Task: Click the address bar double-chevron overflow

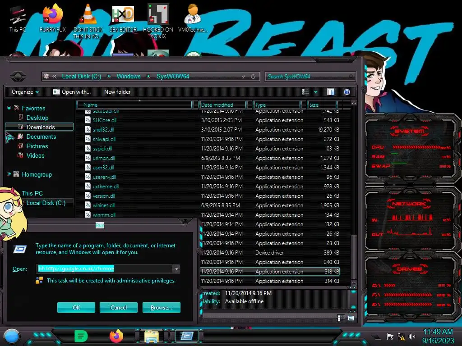Action: tap(54, 76)
